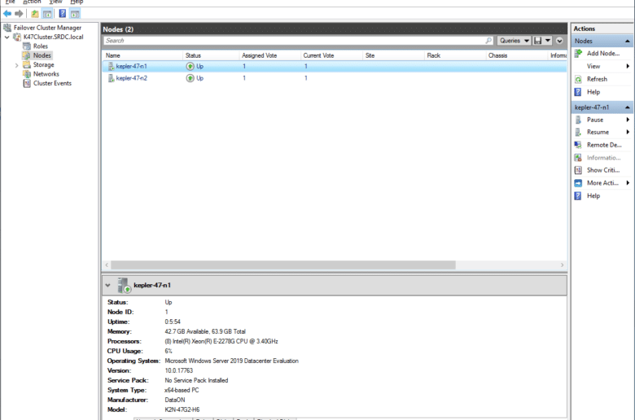Click the Add Node icon

(578, 54)
